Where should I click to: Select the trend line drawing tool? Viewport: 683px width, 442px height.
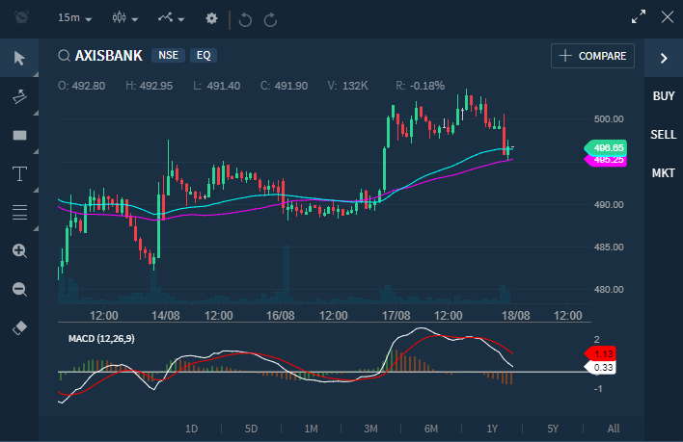(19, 96)
